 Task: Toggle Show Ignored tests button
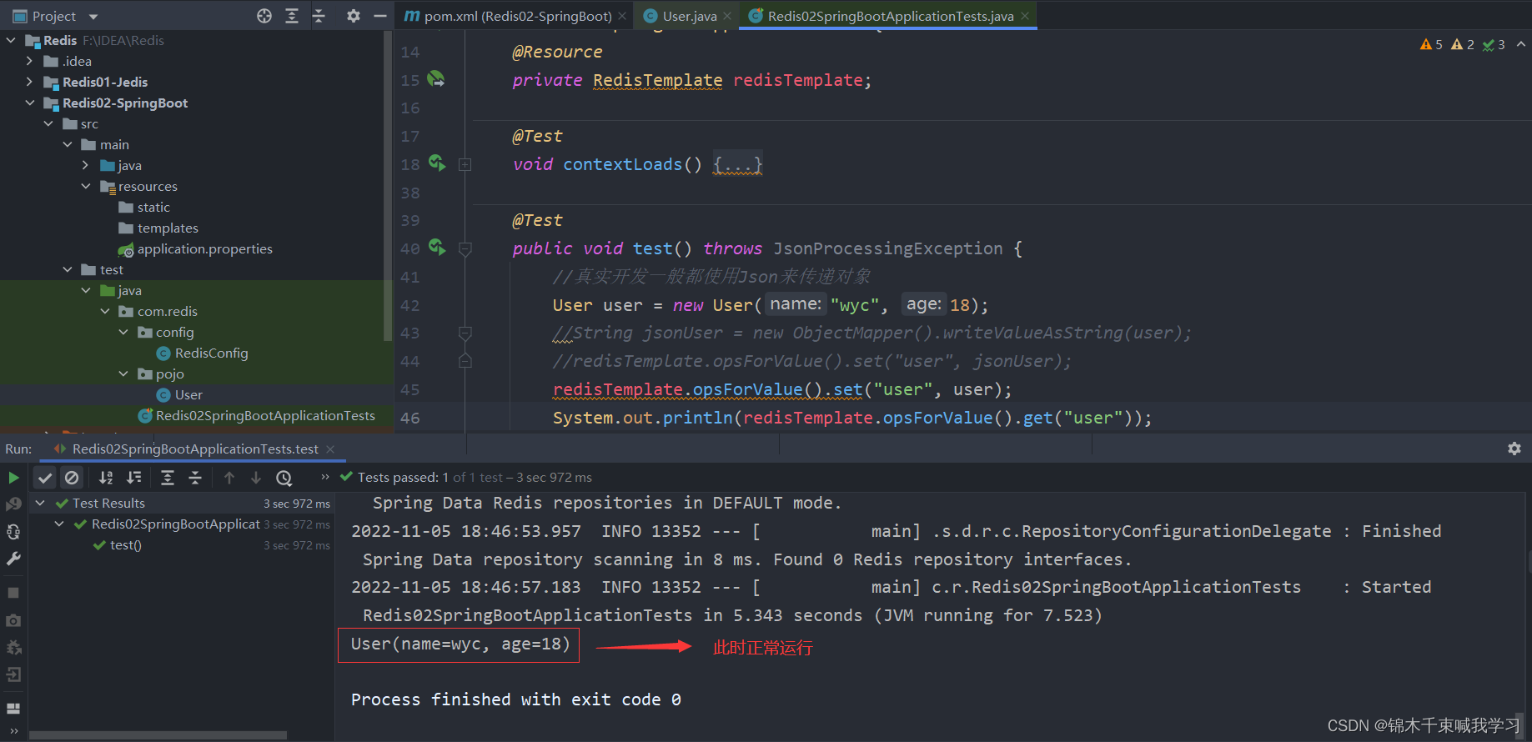(72, 478)
